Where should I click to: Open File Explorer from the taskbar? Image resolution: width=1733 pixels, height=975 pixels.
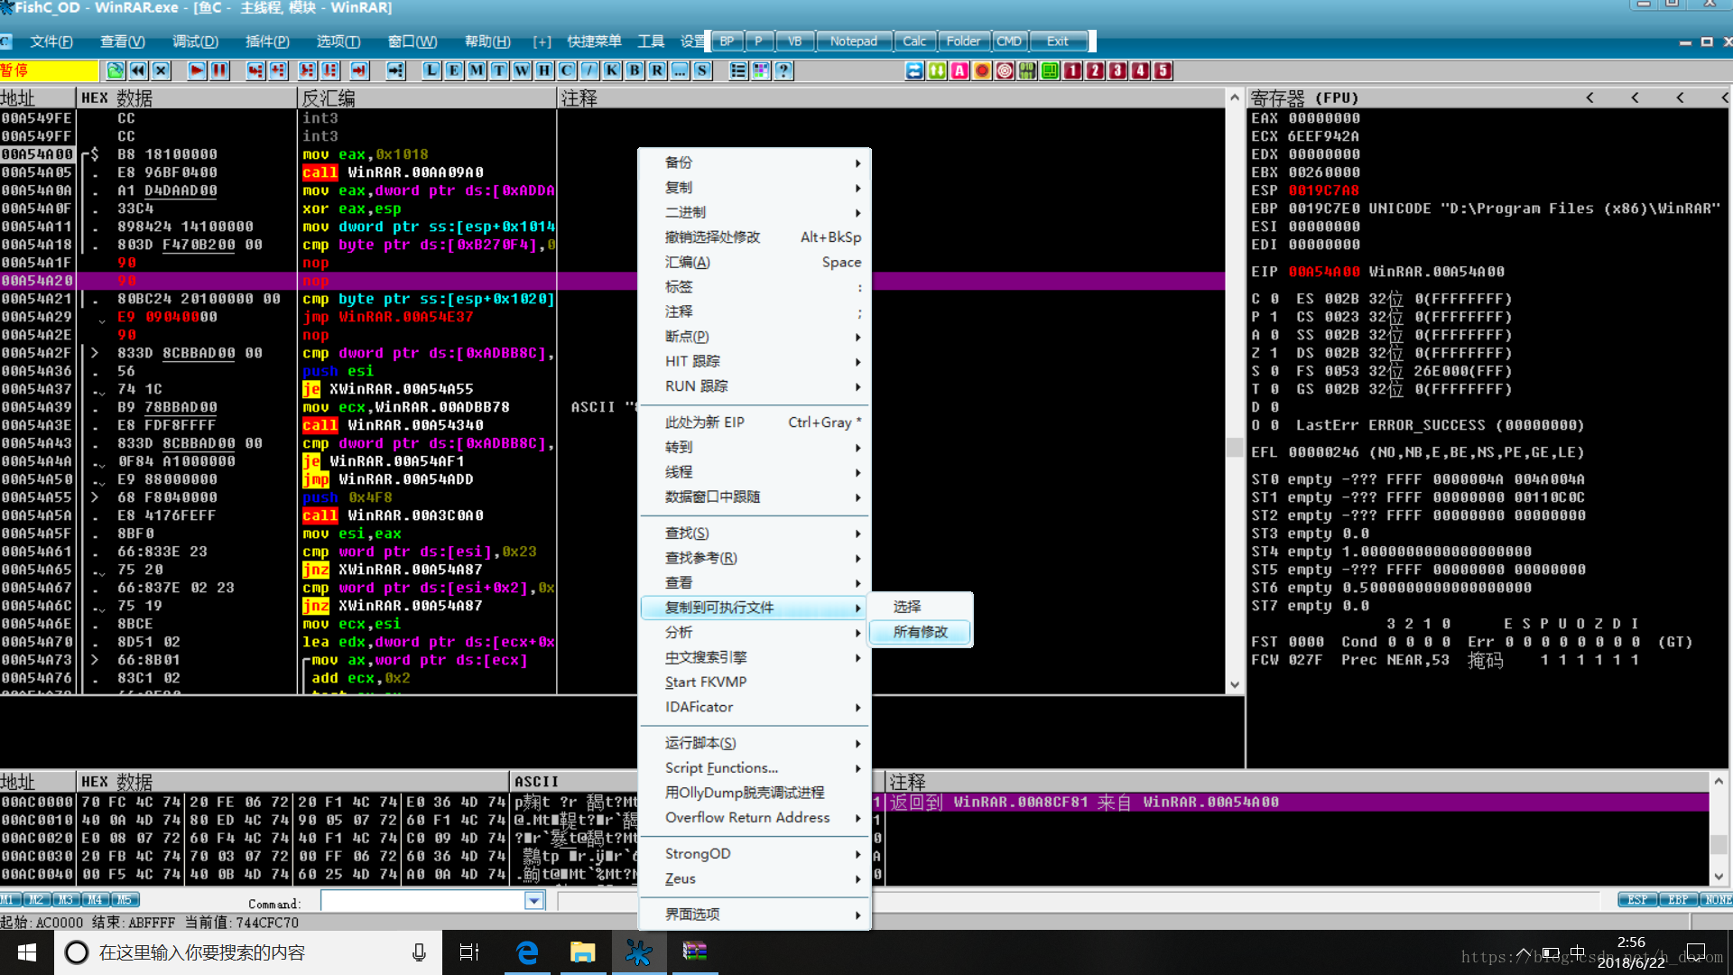pyautogui.click(x=582, y=952)
